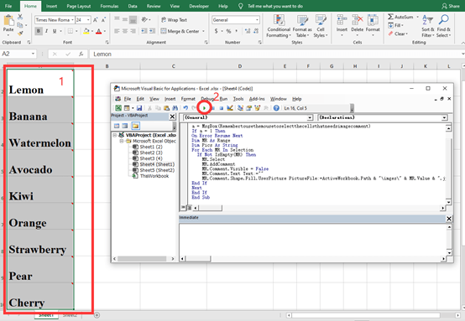Open the Debug menu in VBA editor
The width and height of the screenshot is (465, 321).
pos(207,99)
